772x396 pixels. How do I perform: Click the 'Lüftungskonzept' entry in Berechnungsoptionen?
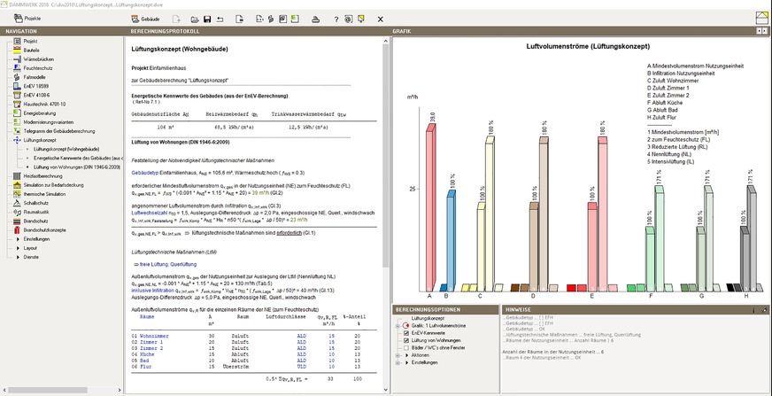(x=426, y=319)
